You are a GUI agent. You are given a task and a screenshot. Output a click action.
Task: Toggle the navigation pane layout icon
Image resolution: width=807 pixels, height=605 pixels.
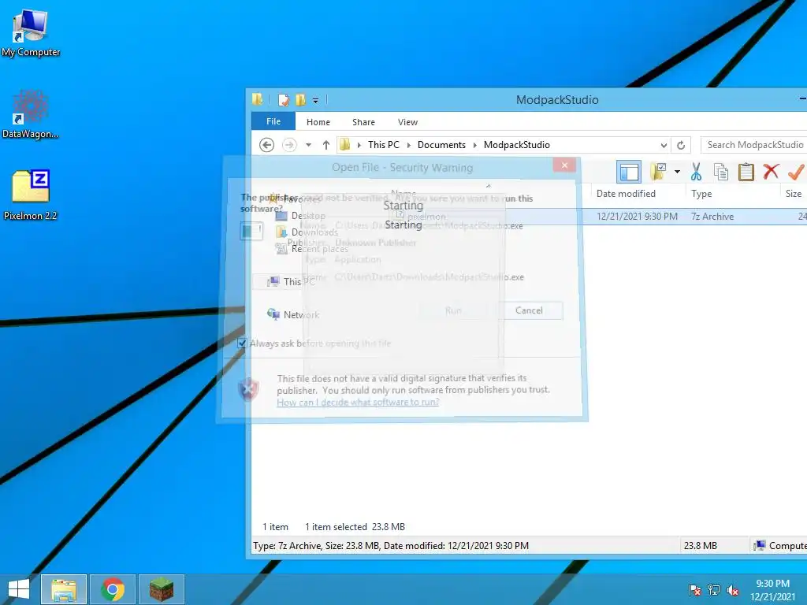click(x=629, y=172)
